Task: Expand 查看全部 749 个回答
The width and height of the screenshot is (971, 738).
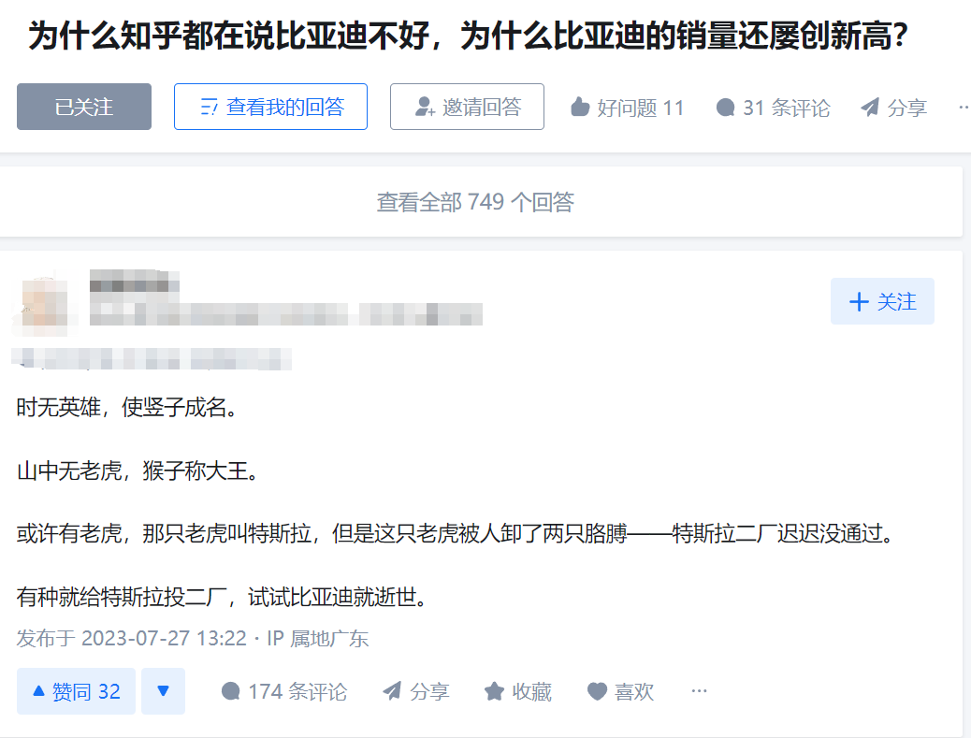Action: pyautogui.click(x=475, y=202)
